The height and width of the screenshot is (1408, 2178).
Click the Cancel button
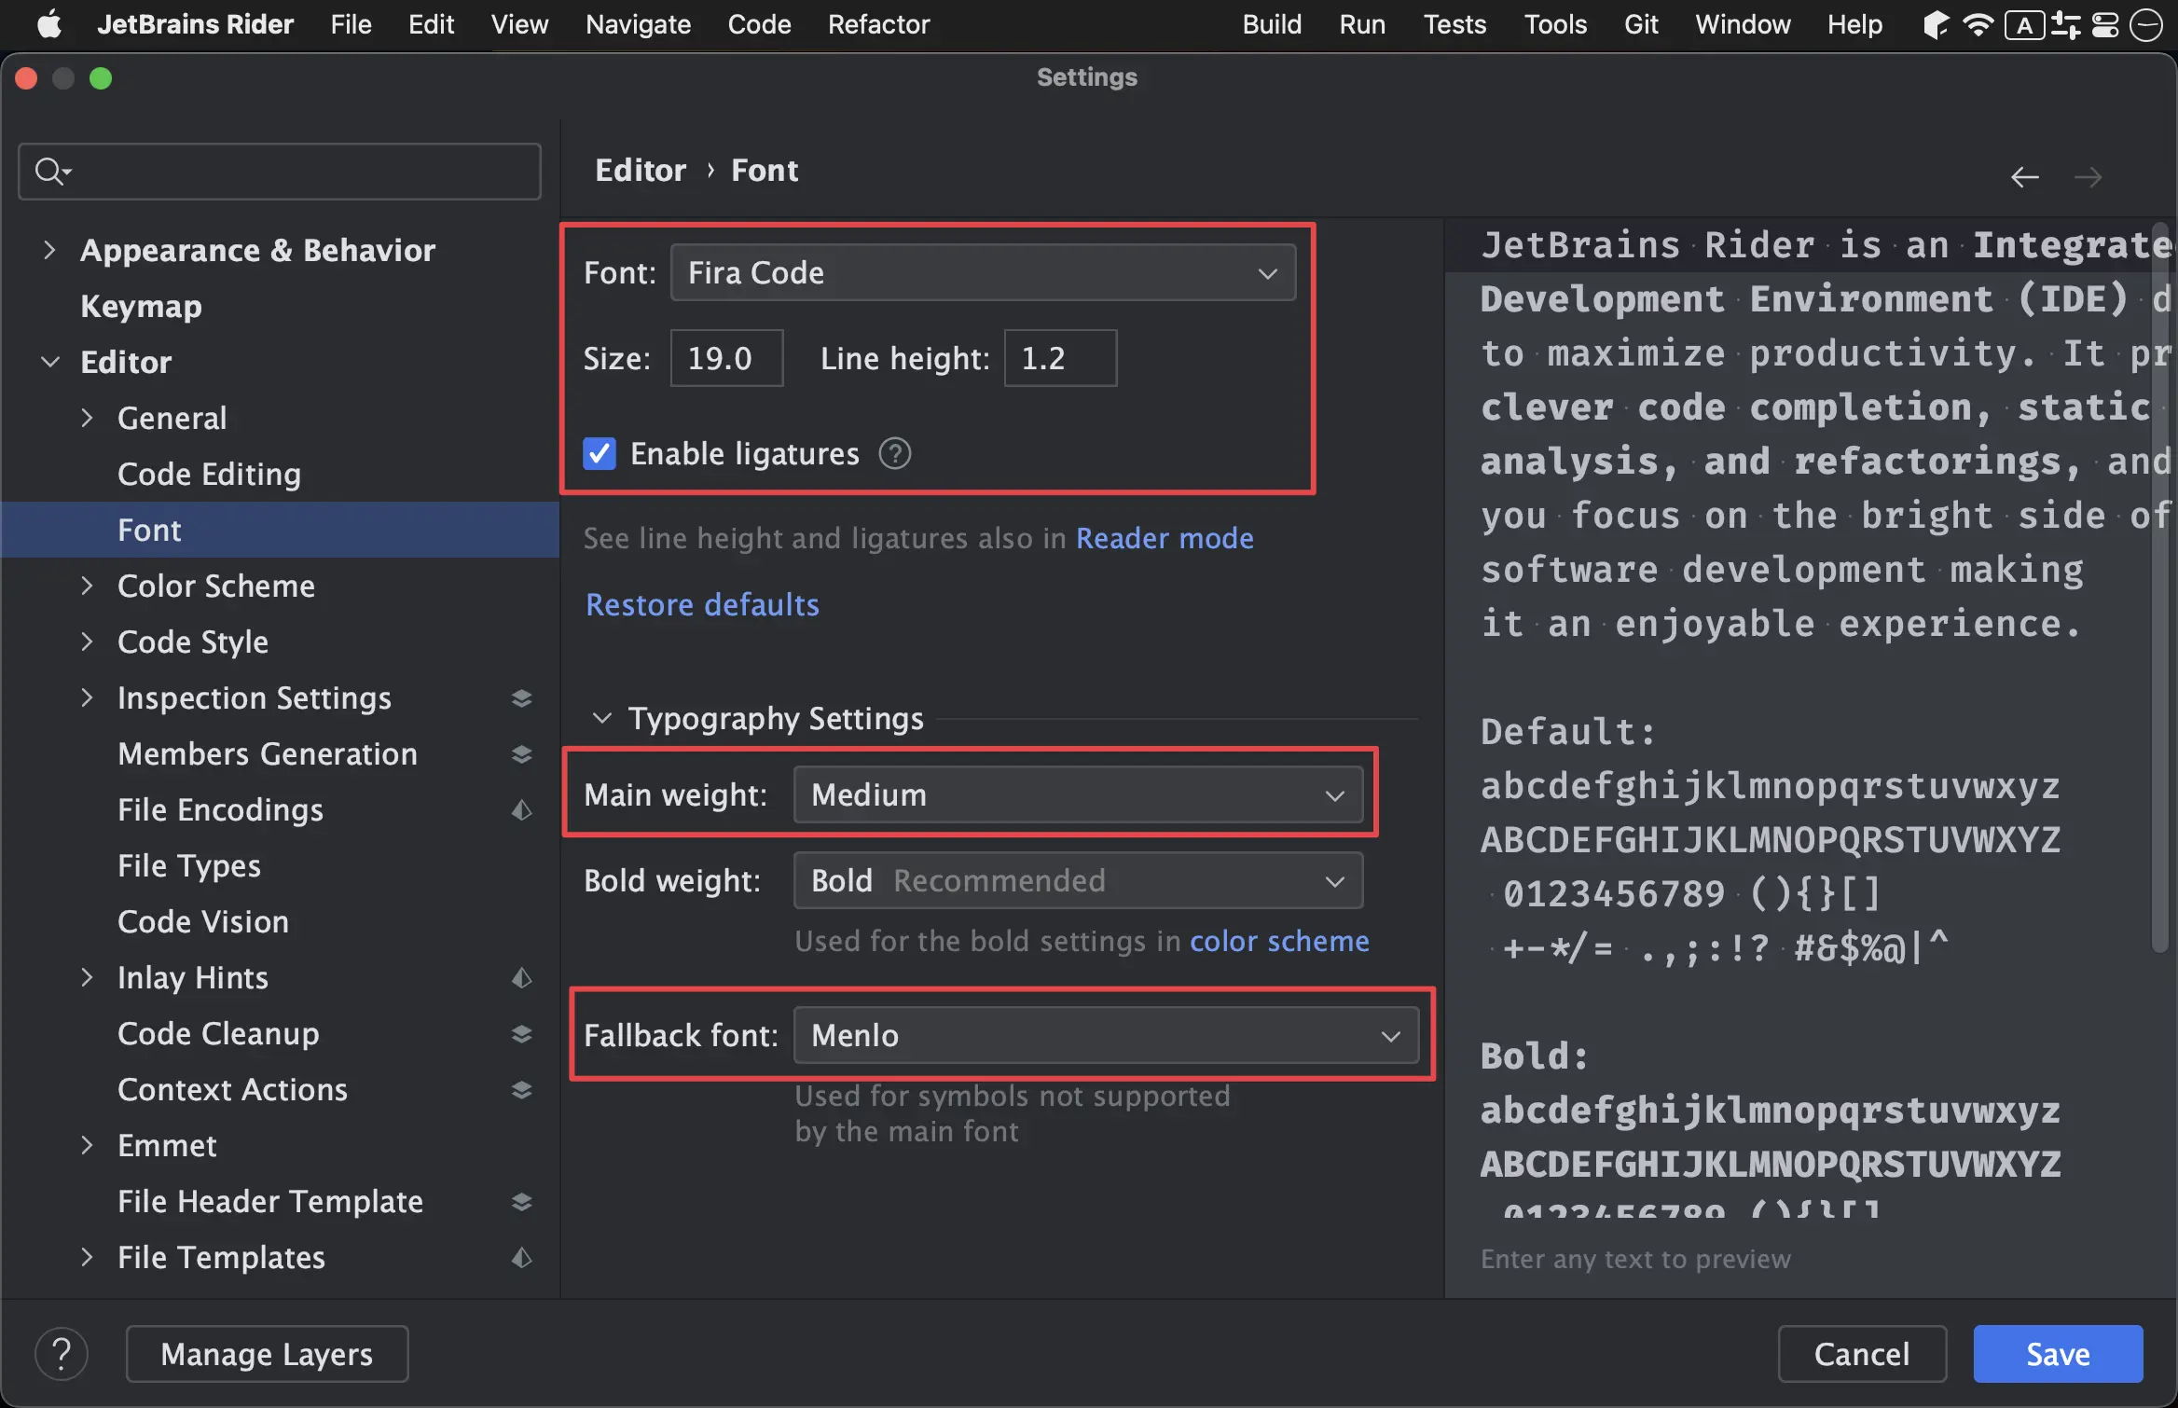tap(1862, 1354)
